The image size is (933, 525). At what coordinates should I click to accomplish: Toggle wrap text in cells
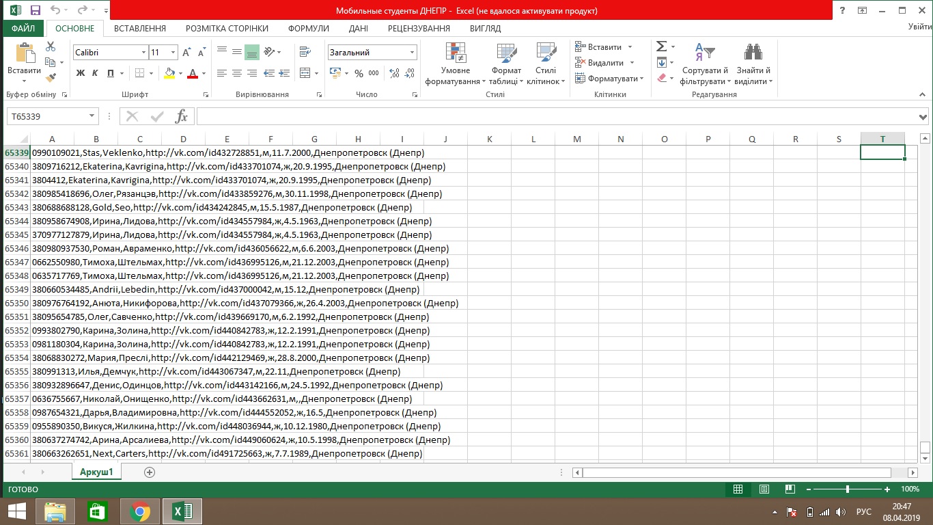click(x=305, y=53)
